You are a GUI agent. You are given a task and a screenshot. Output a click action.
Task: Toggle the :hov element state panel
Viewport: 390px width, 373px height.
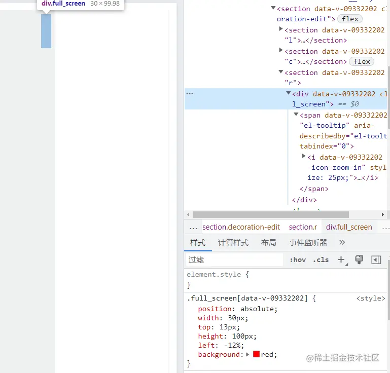click(298, 260)
